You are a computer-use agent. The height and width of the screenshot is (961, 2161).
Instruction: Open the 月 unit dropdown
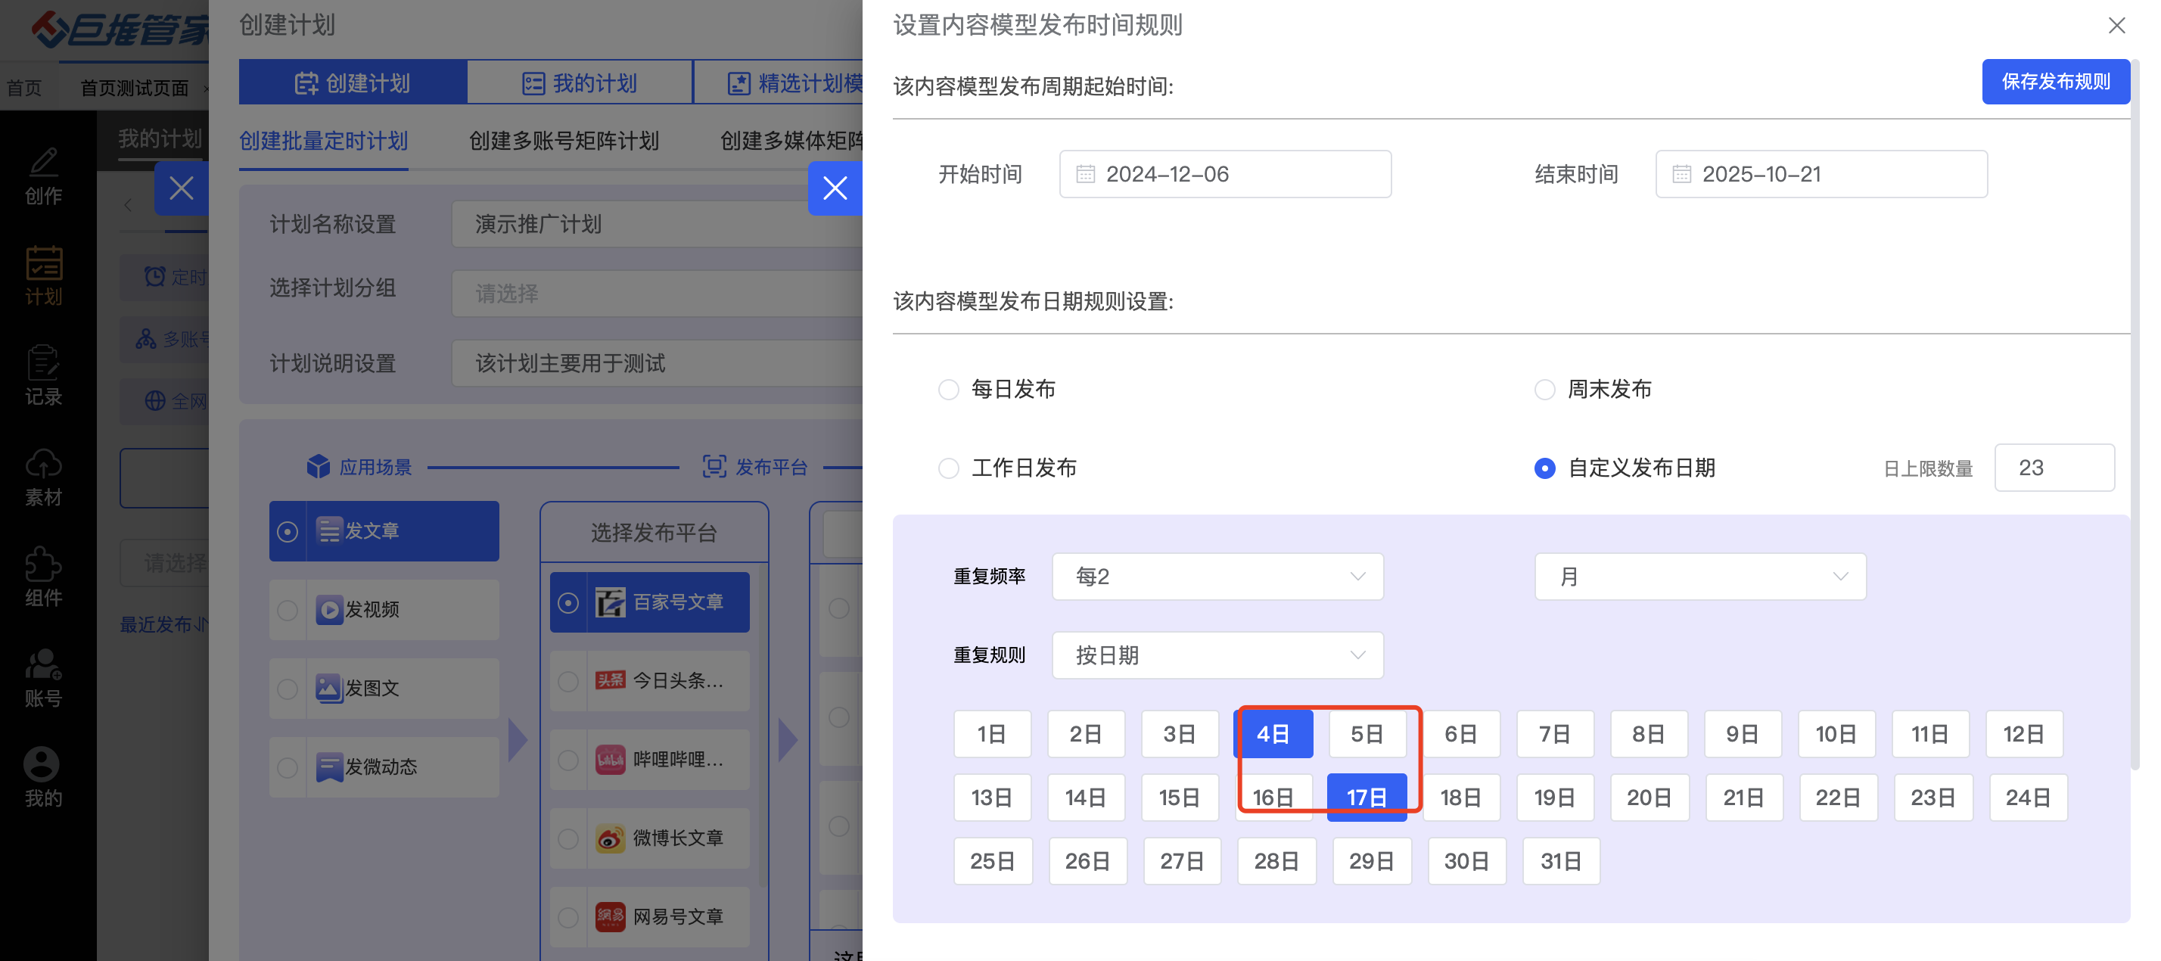1699,577
